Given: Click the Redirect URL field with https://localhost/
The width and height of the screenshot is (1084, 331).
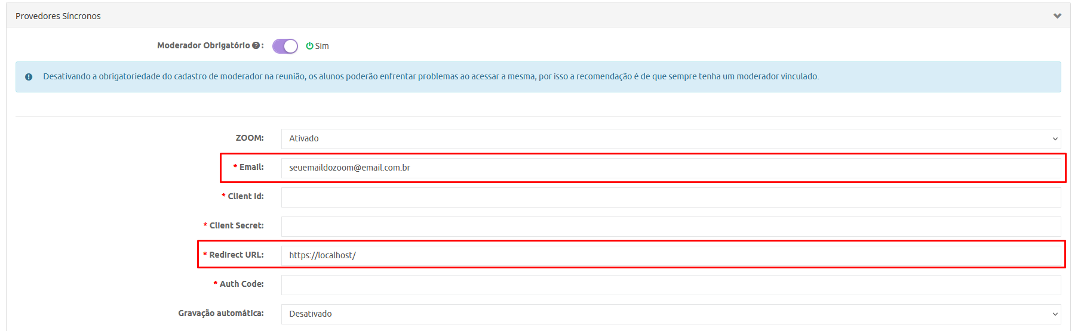Looking at the screenshot, I should 670,255.
